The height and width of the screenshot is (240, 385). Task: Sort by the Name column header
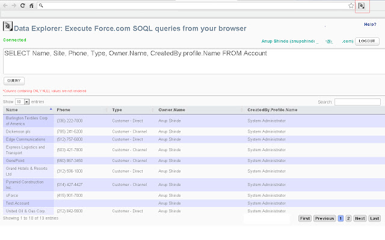(x=28, y=110)
